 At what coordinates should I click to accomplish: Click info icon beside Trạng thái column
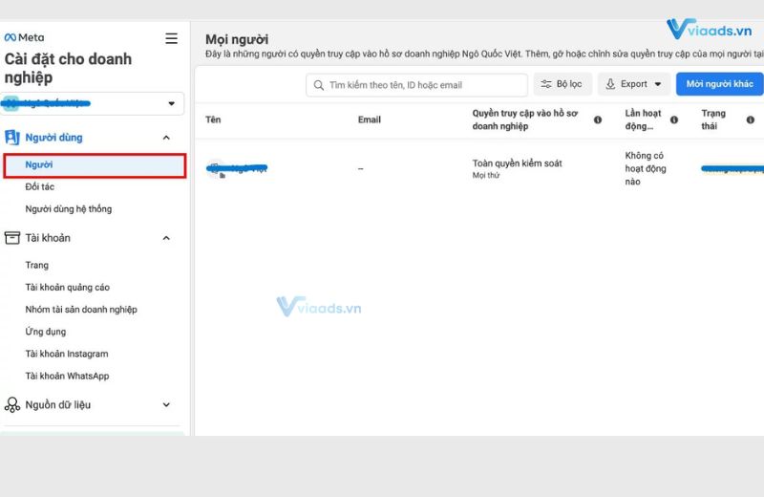coord(749,120)
